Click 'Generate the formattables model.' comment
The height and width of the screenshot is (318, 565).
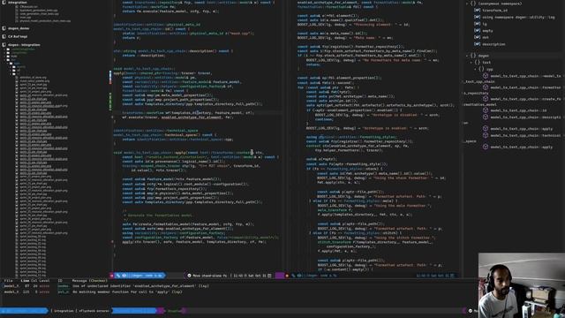coord(159,216)
